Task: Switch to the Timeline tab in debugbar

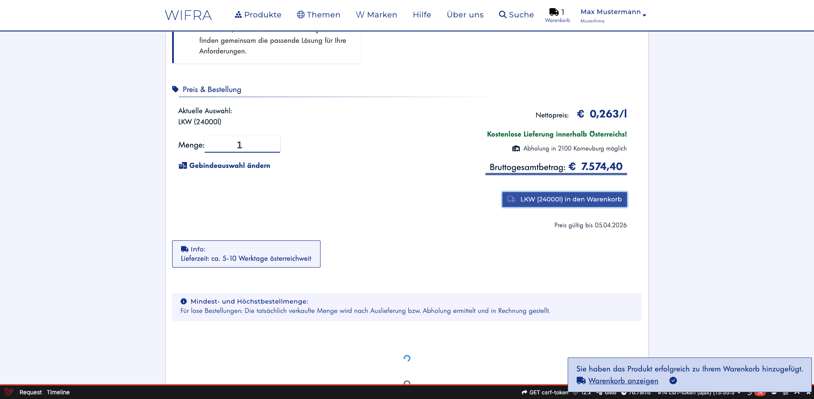Action: (58, 392)
